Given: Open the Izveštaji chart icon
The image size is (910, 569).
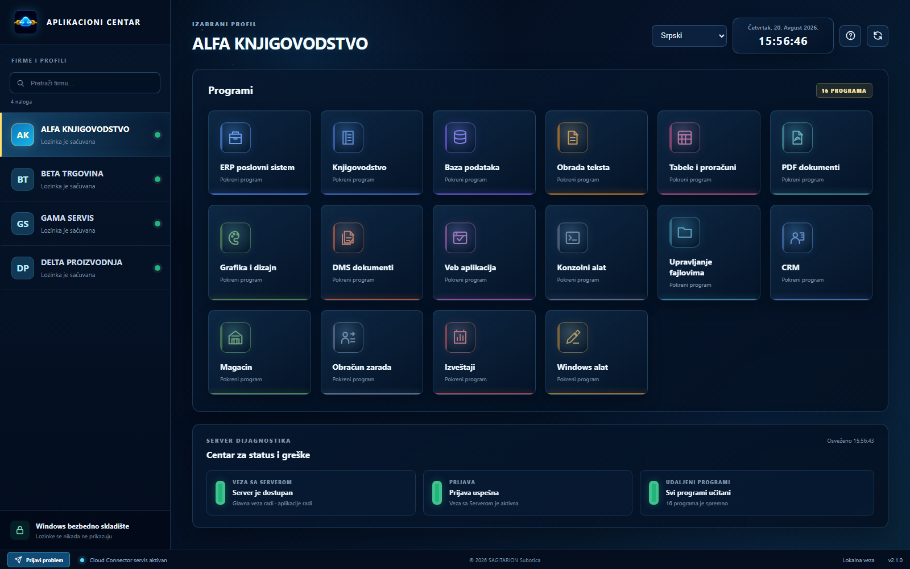Looking at the screenshot, I should tap(460, 337).
